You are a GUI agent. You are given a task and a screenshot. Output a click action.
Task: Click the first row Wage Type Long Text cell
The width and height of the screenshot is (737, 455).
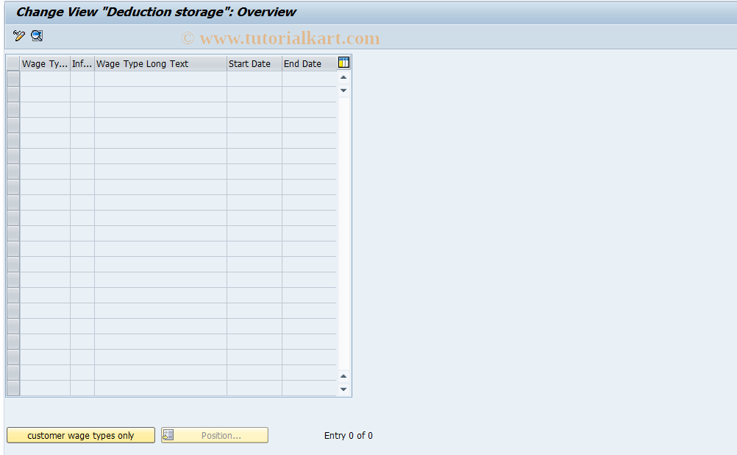click(161, 79)
